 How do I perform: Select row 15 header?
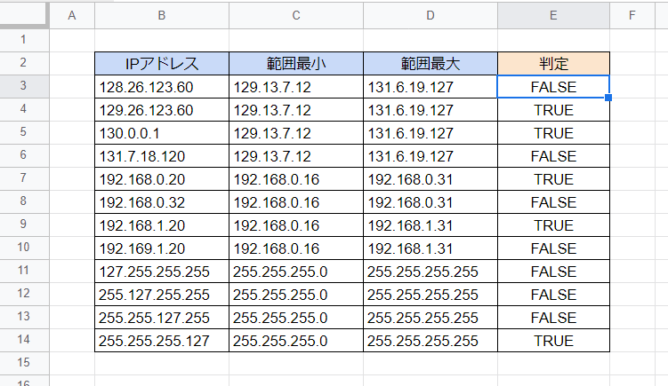pyautogui.click(x=23, y=363)
